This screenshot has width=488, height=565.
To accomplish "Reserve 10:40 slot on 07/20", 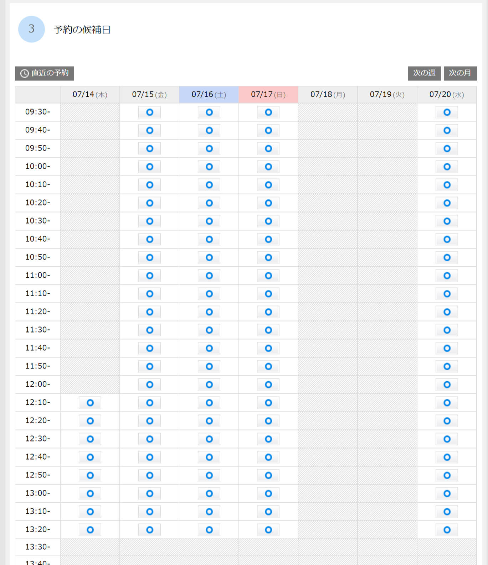I will (447, 240).
